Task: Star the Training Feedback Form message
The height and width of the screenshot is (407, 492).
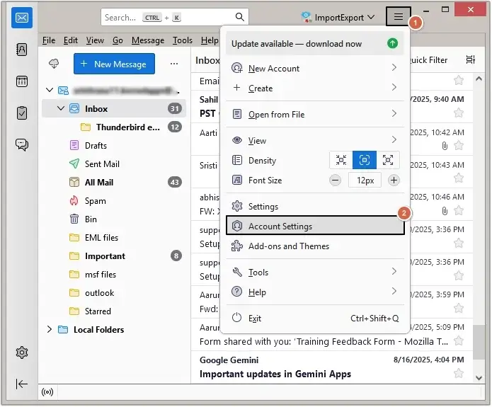Action: point(459,340)
